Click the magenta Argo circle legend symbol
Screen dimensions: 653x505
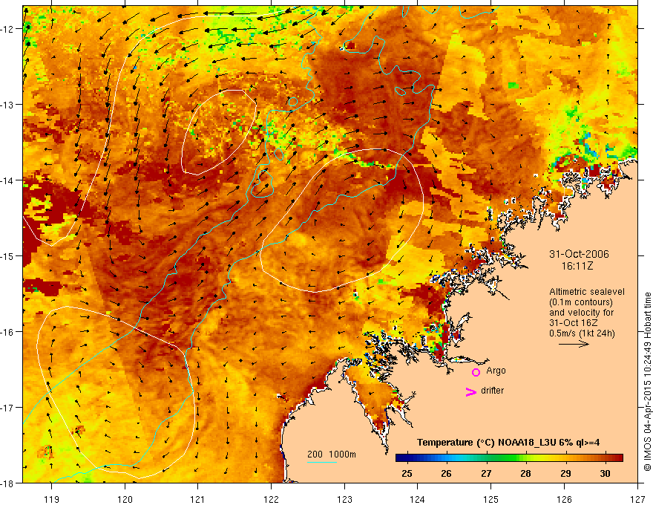pyautogui.click(x=476, y=372)
